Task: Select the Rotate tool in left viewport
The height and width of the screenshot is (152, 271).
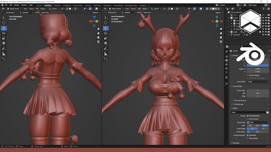Action: [x=4, y=33]
